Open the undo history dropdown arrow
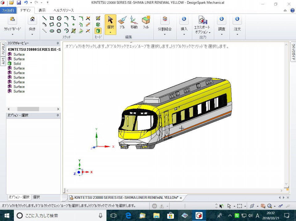The height and width of the screenshot is (221, 296). [31, 3]
